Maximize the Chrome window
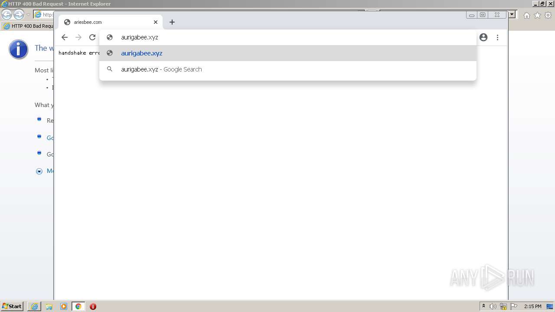The width and height of the screenshot is (555, 312). [483, 15]
